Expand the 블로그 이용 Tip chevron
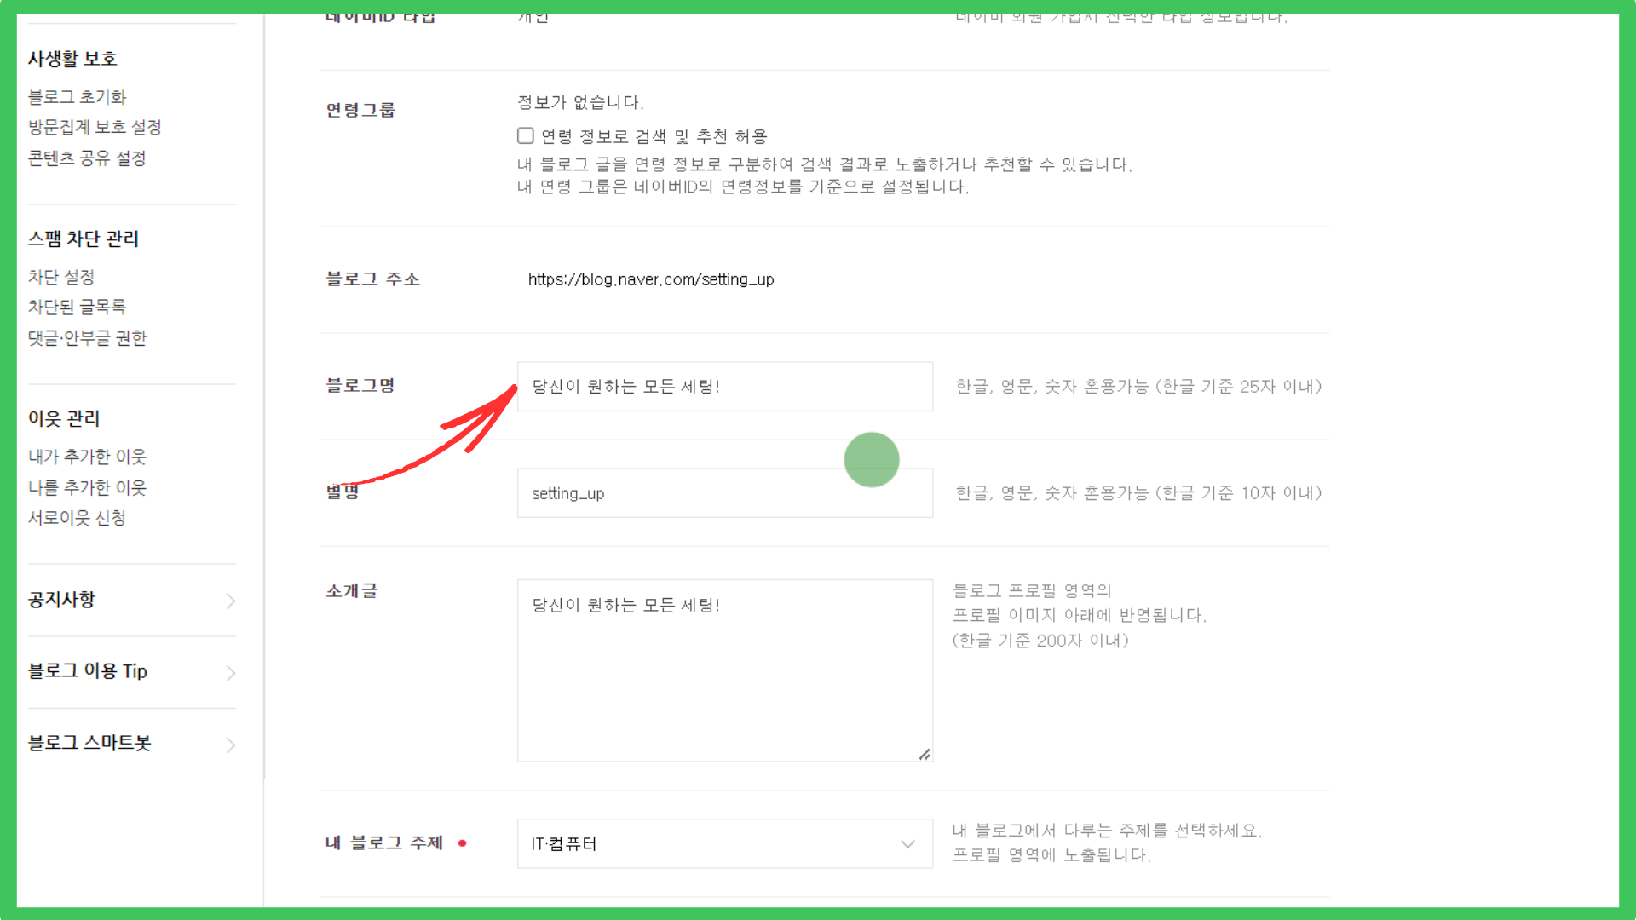The height and width of the screenshot is (920, 1636). click(x=230, y=673)
